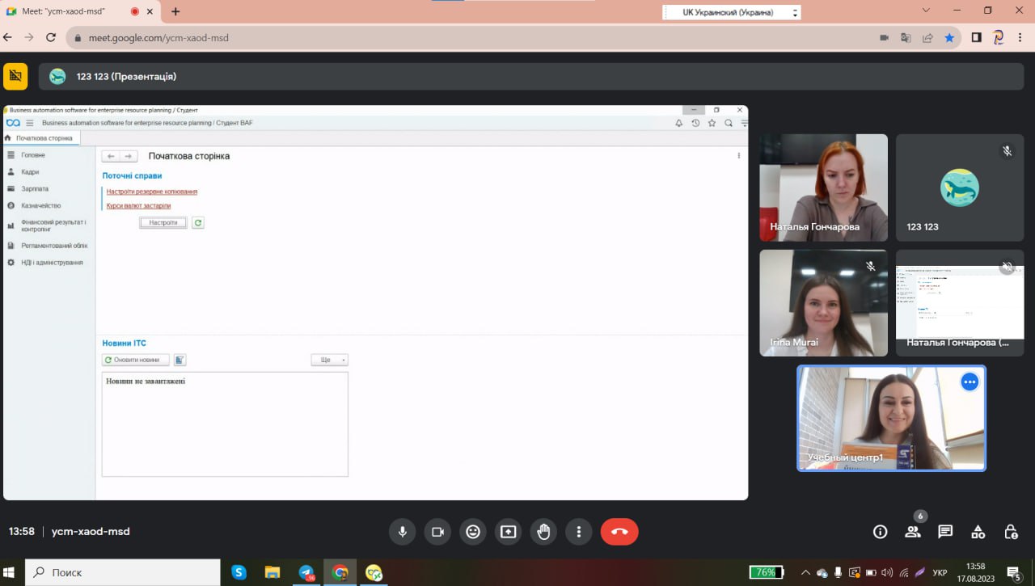This screenshot has height=586, width=1035.
Task: Bookmark this page with the star icon
Action: [x=949, y=37]
